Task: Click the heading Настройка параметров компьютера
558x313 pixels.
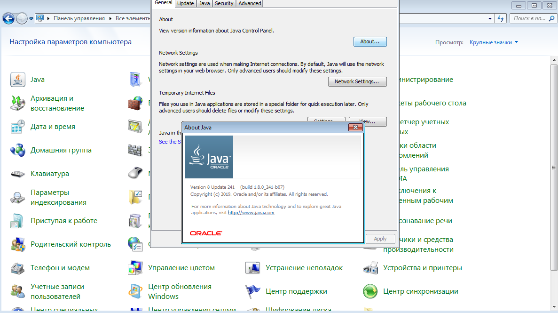Action: coord(71,42)
